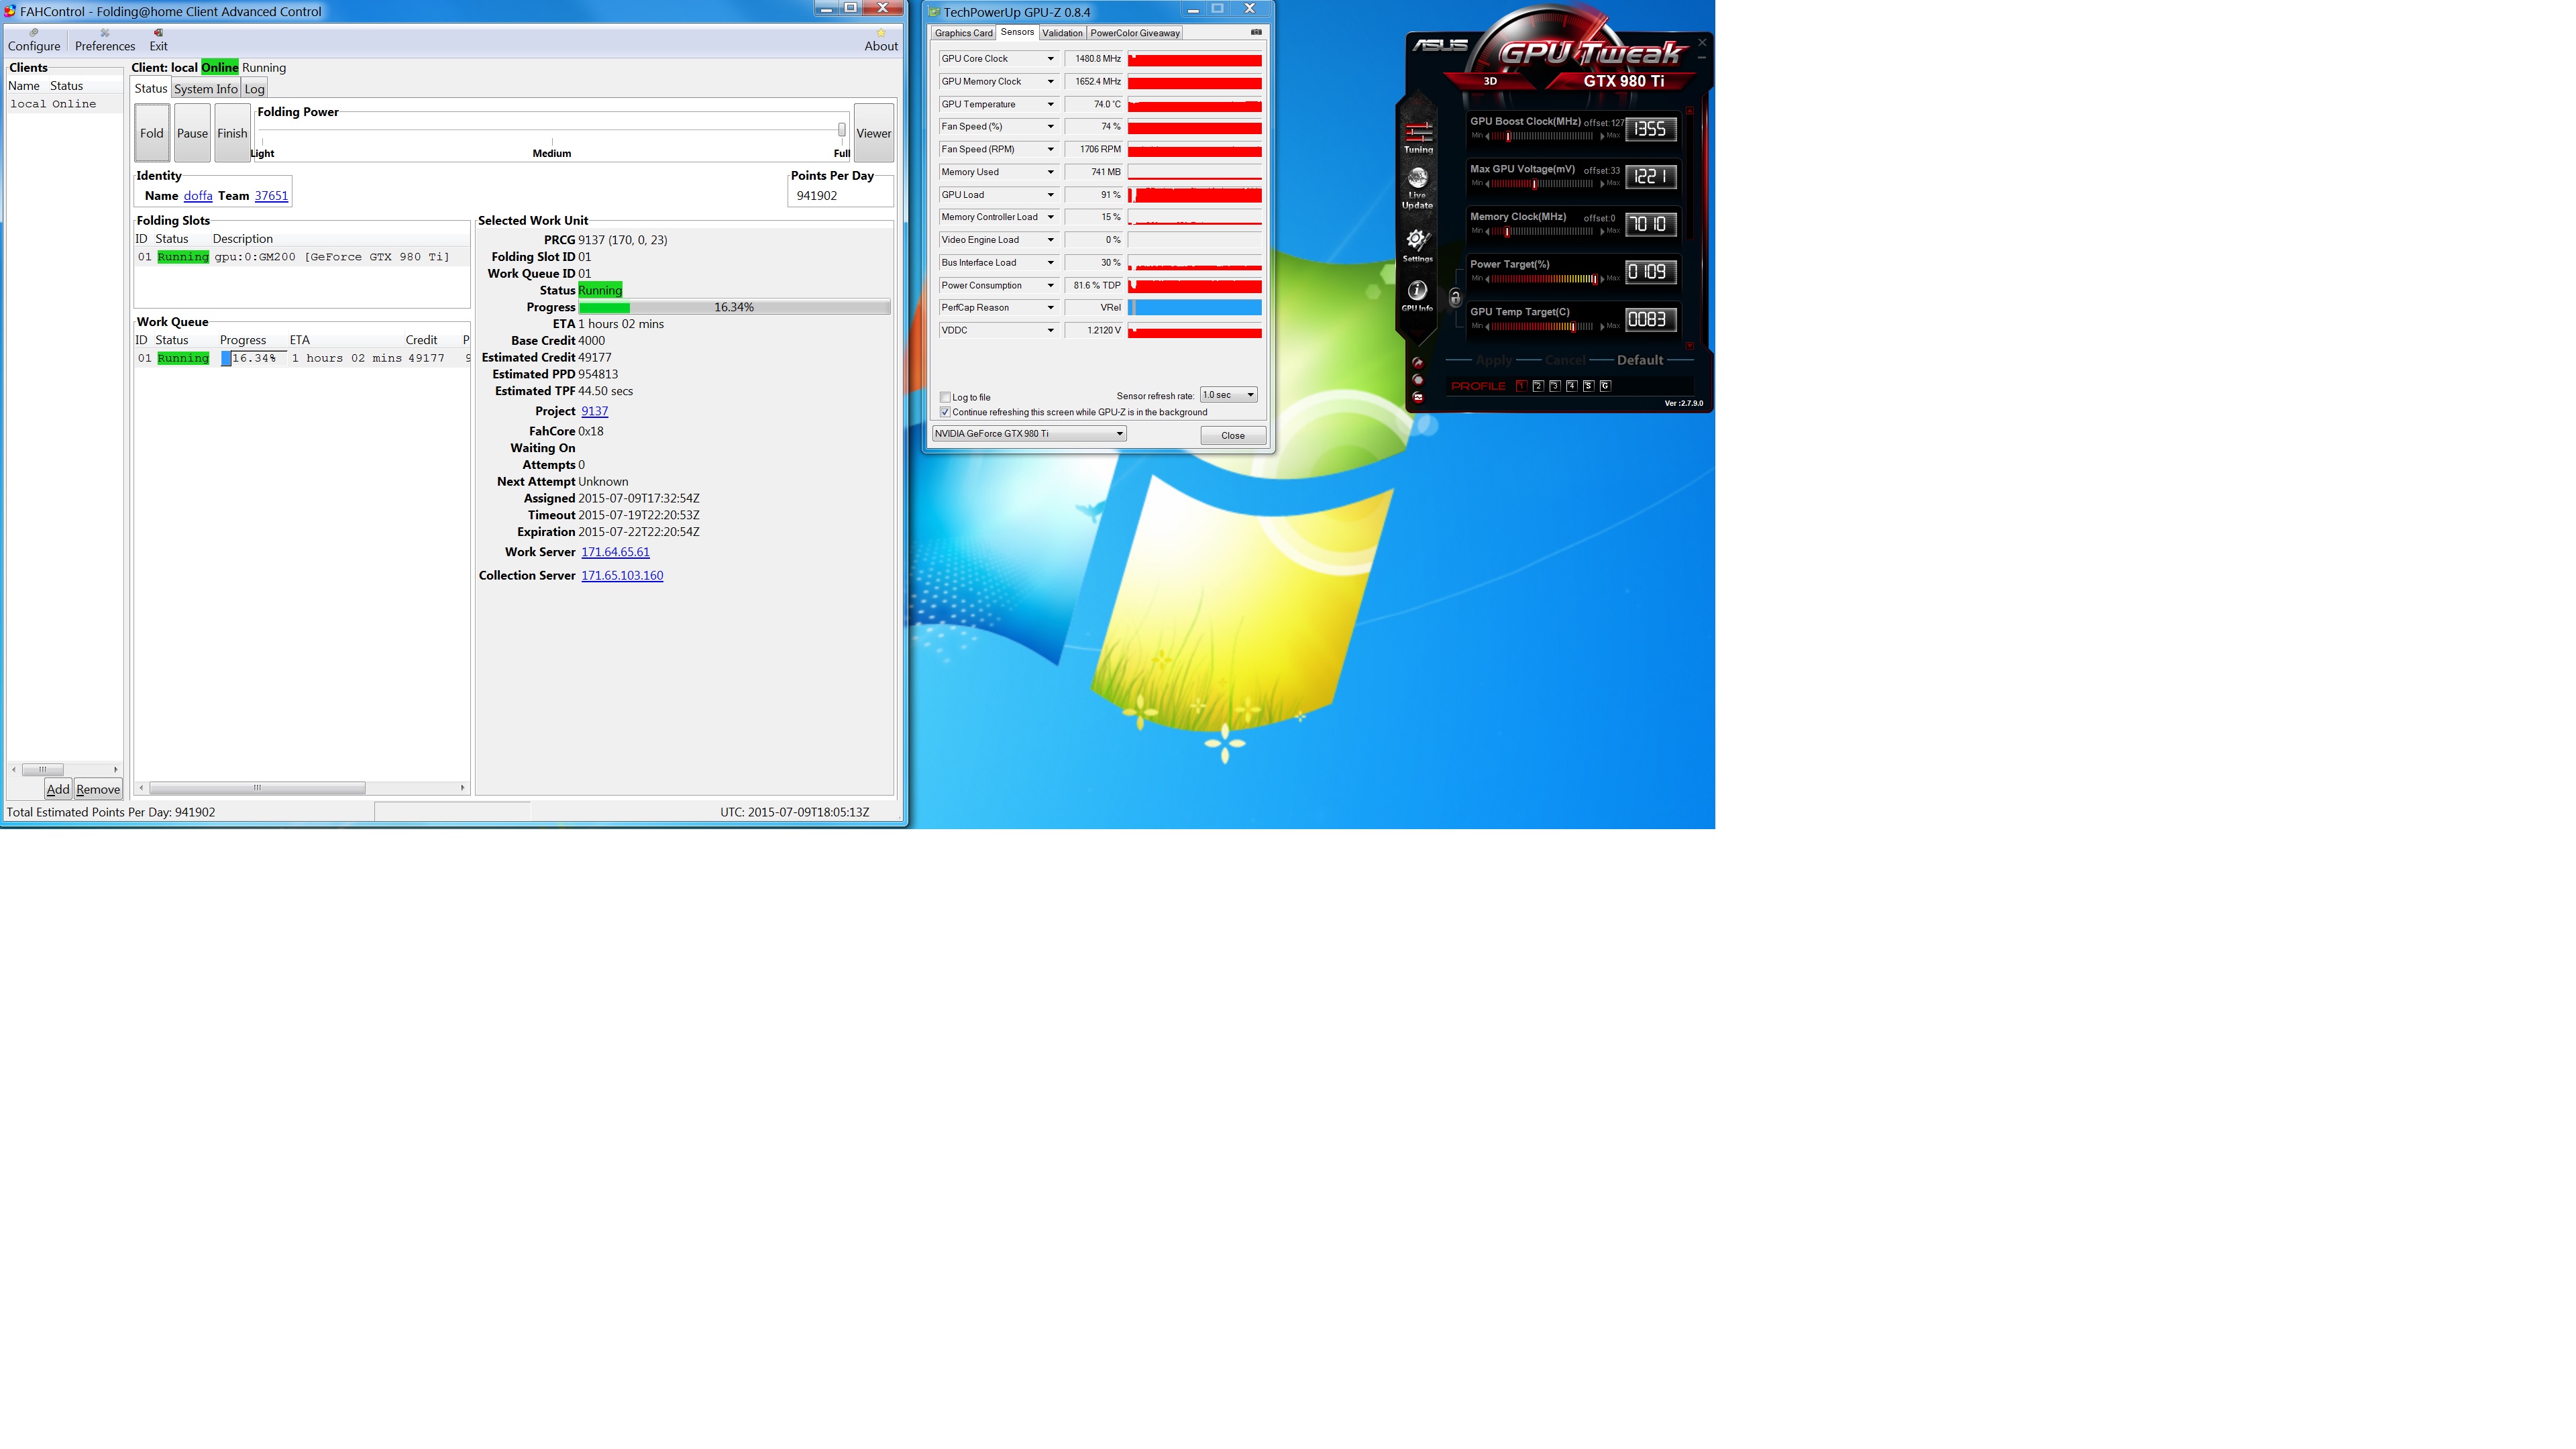Click GPU Boost Clock Min arrow
2576x1449 pixels.
click(1487, 136)
